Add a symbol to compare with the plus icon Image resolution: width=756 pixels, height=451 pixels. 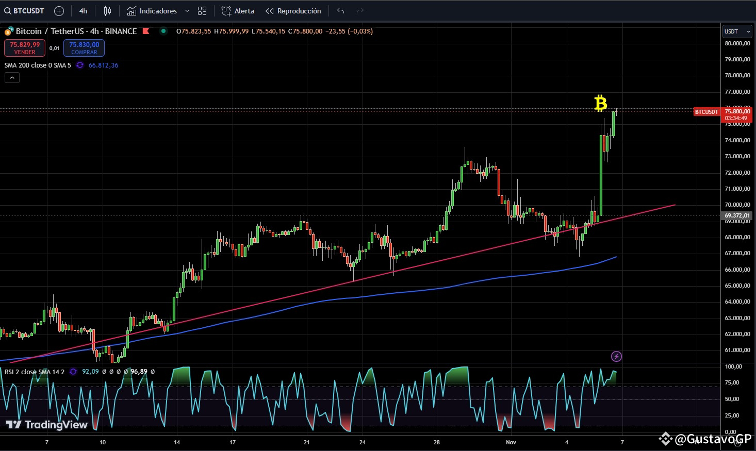click(59, 11)
